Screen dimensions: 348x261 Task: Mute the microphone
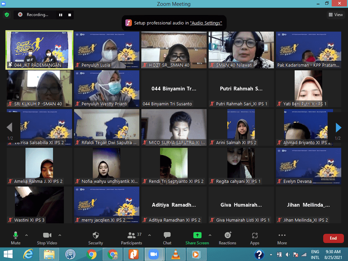tap(16, 236)
